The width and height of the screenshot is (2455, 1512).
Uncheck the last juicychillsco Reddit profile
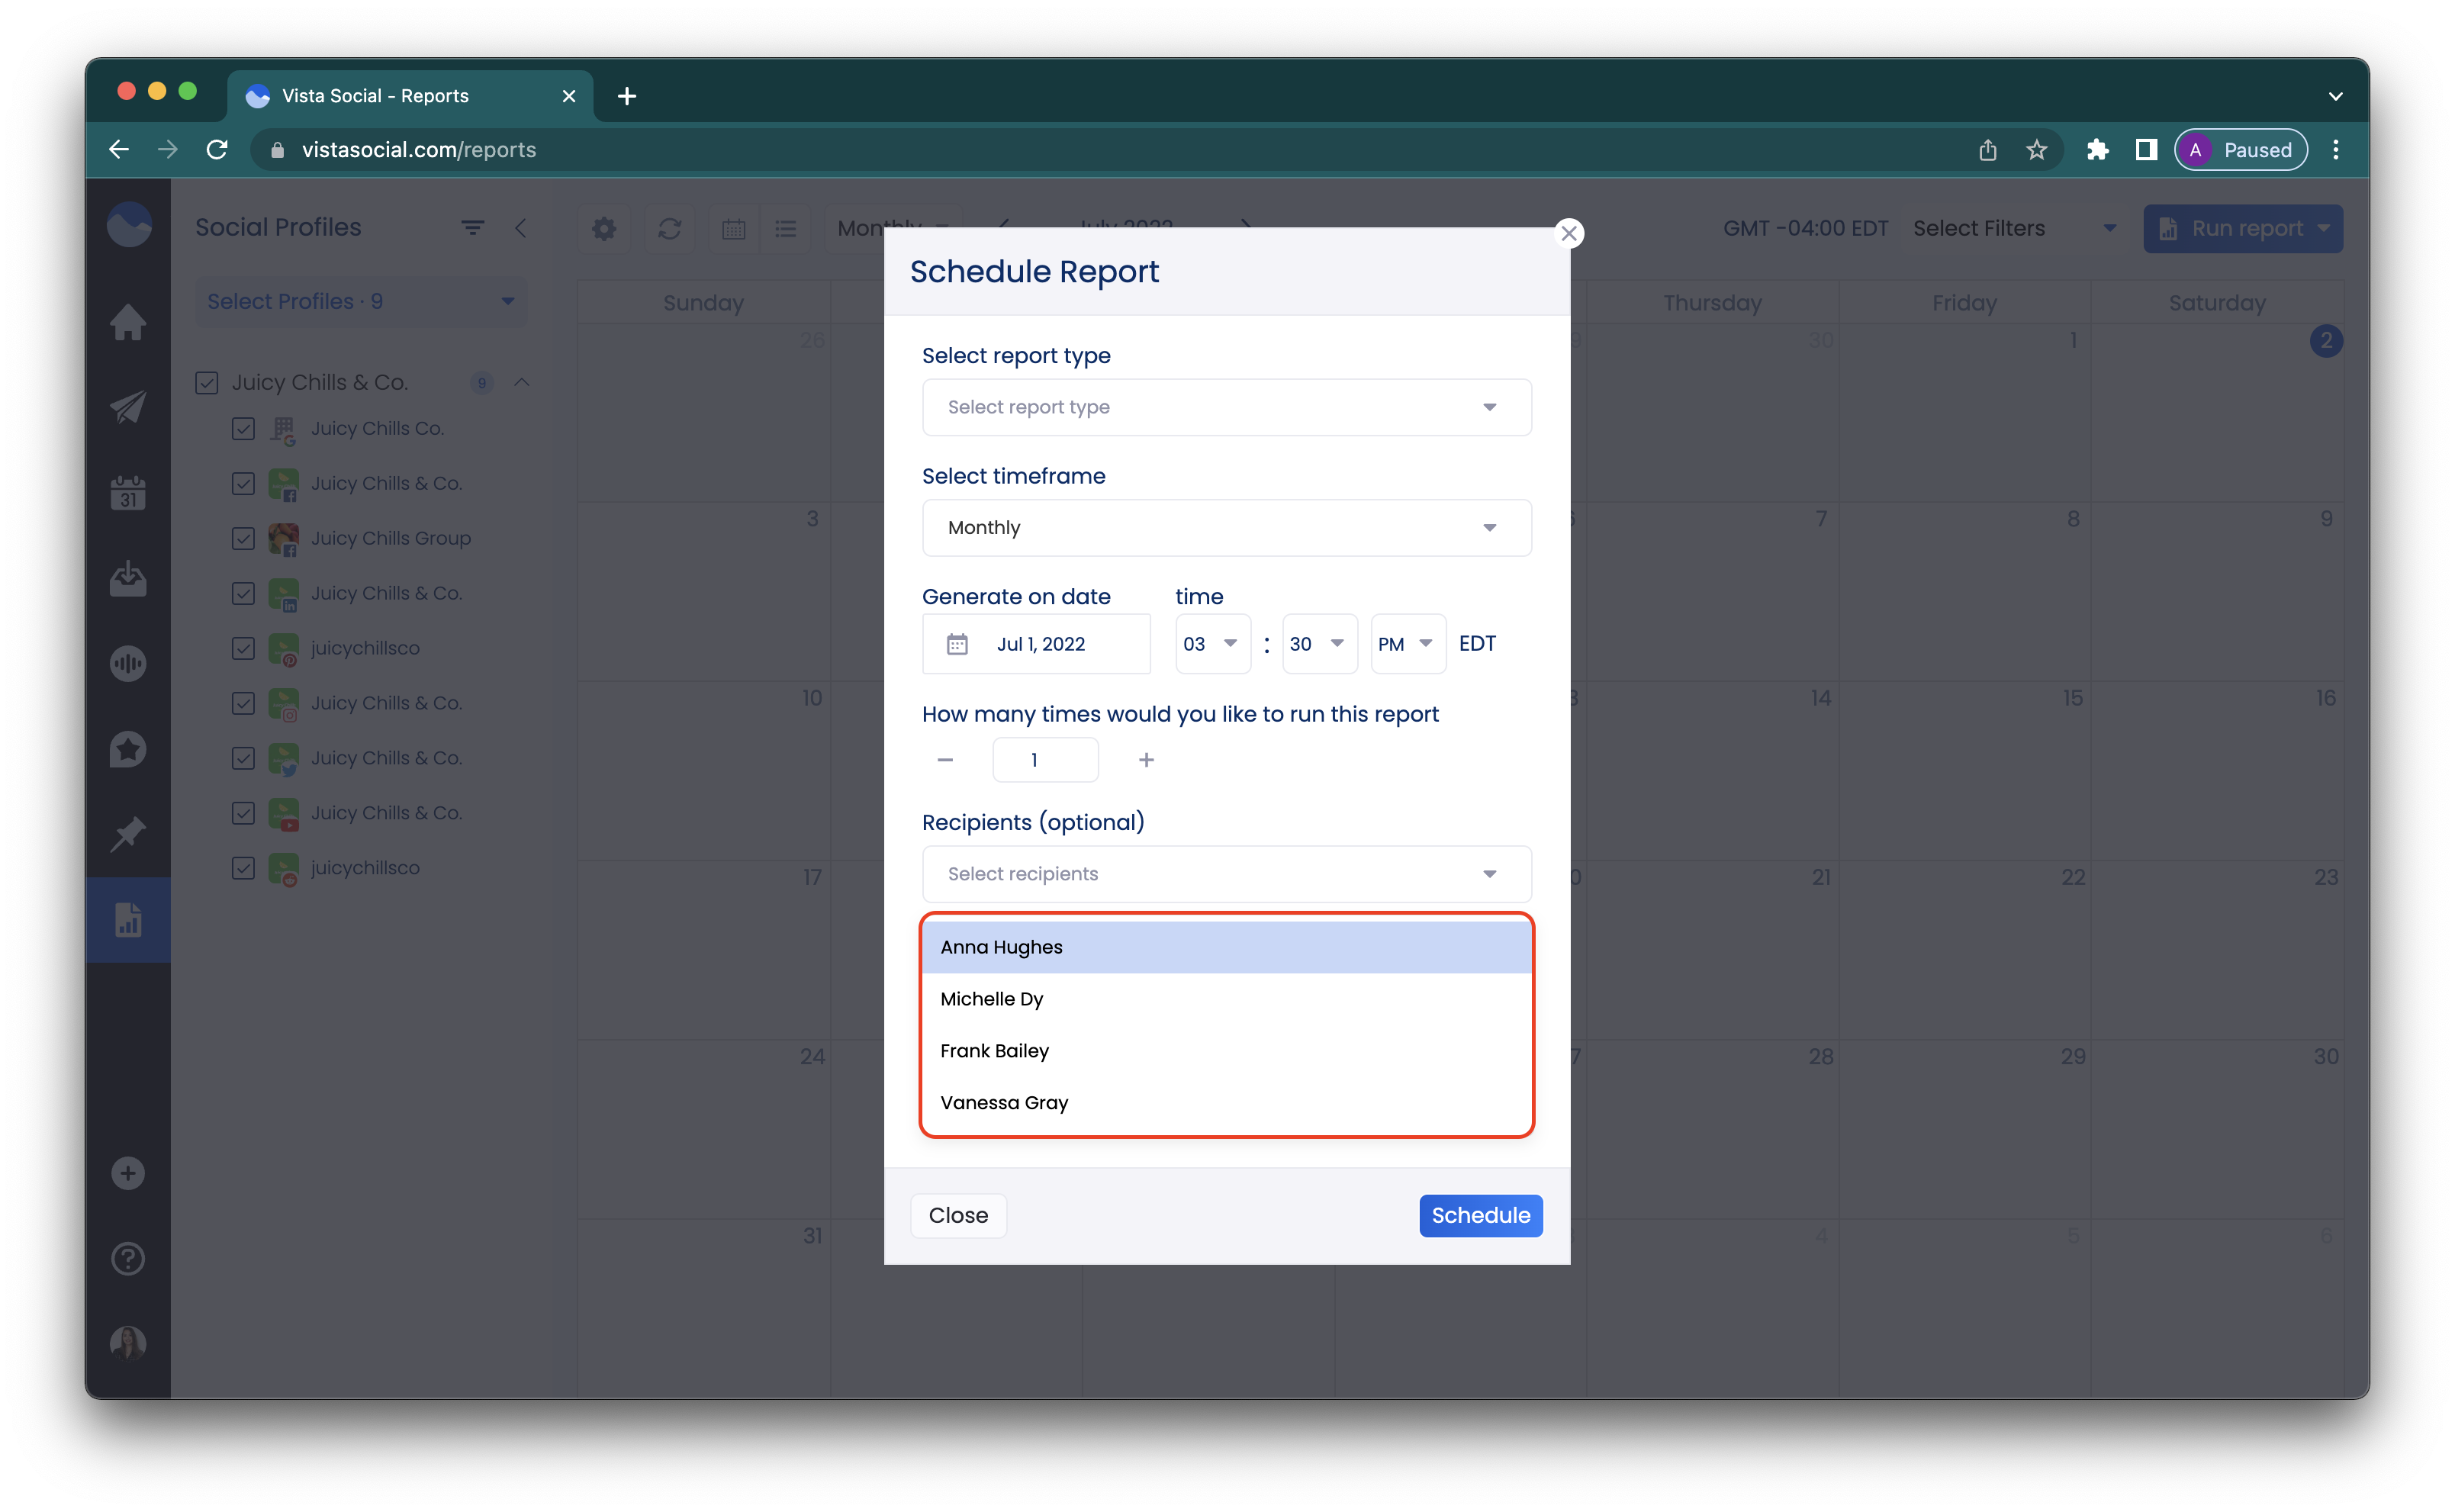(243, 868)
